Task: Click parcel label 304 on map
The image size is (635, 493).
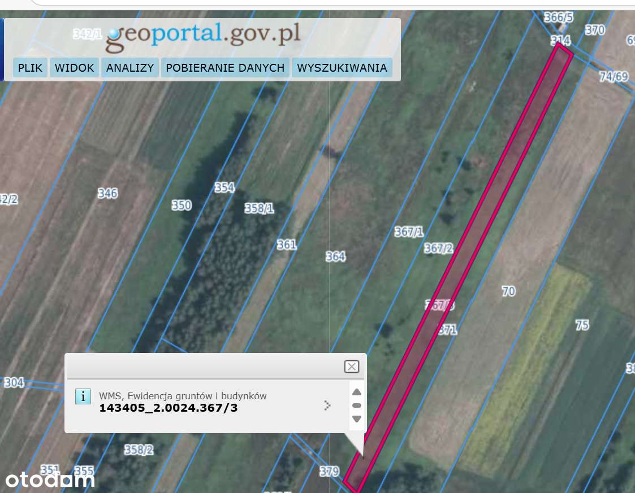Action: [14, 382]
